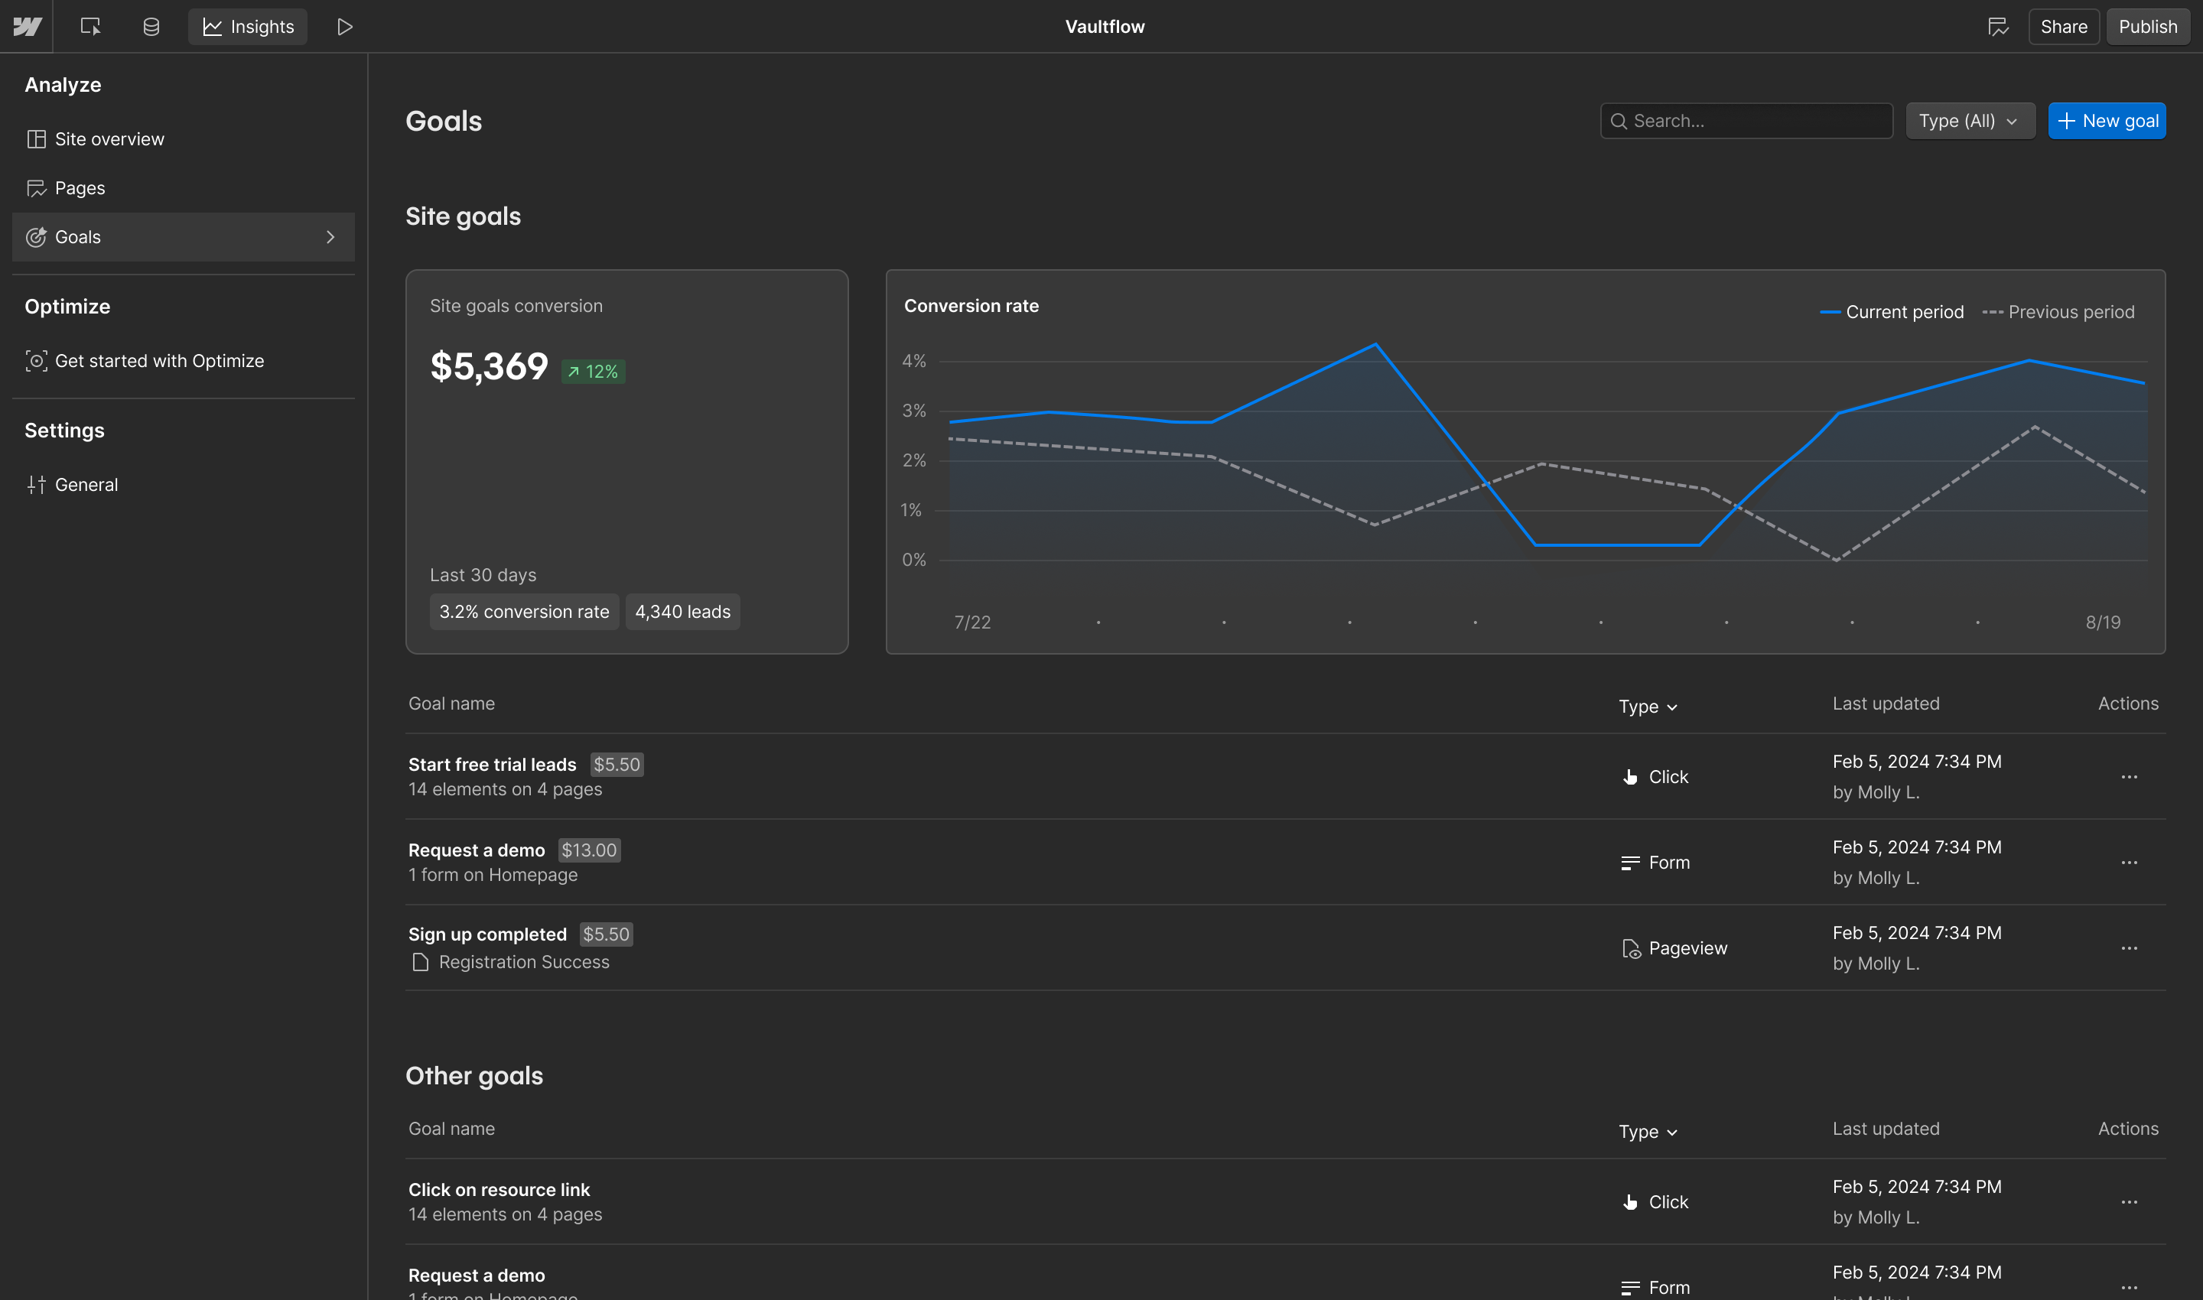
Task: Click the Site overview layout icon
Action: click(36, 139)
